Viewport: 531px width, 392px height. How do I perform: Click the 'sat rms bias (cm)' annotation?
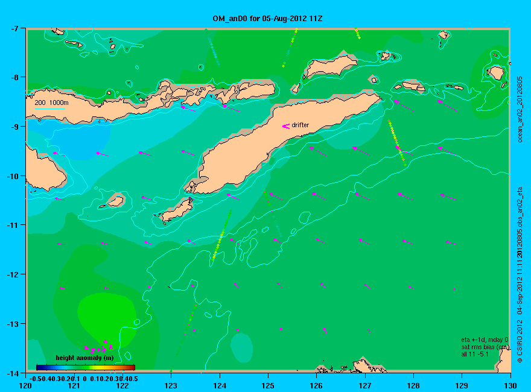pos(485,347)
